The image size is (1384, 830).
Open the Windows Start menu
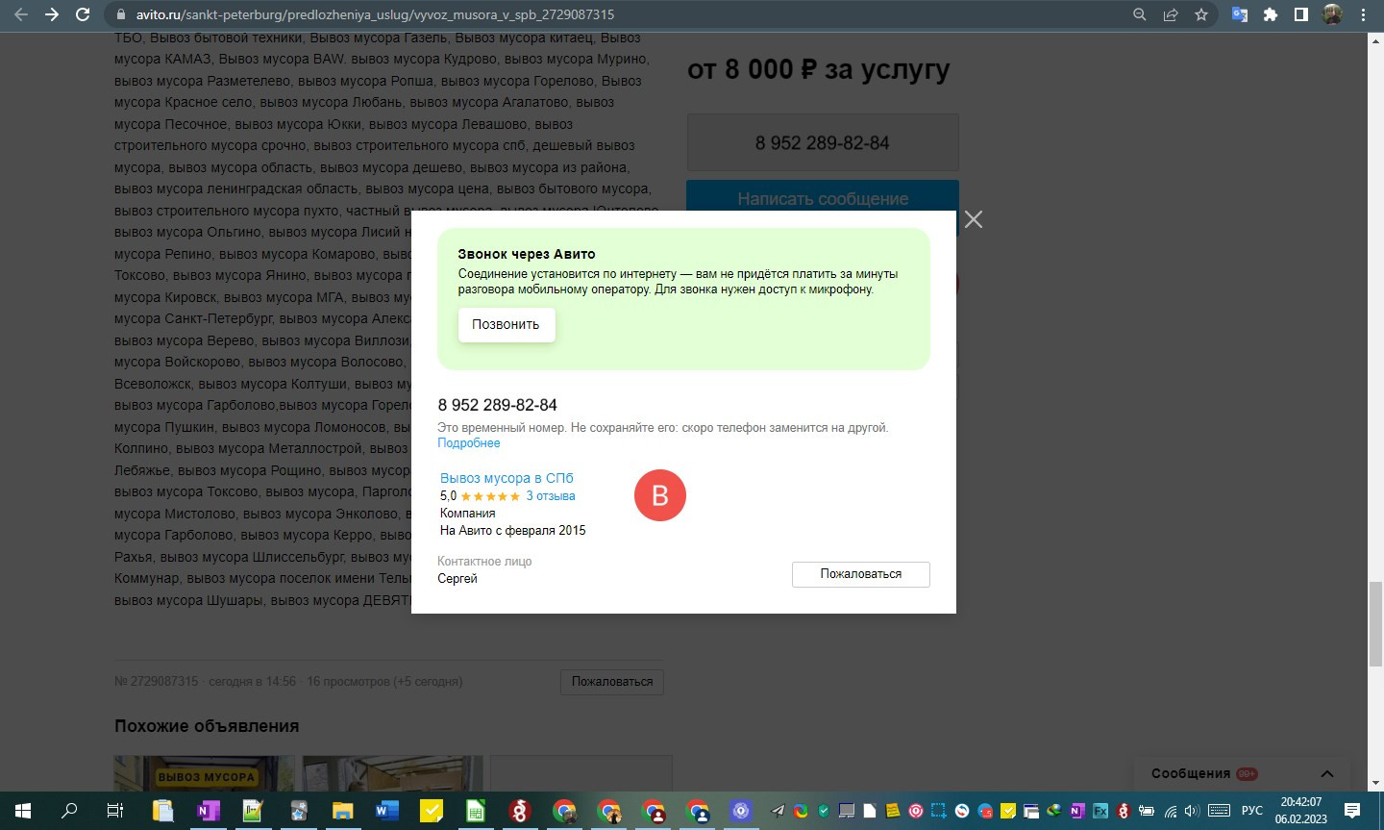[x=23, y=811]
